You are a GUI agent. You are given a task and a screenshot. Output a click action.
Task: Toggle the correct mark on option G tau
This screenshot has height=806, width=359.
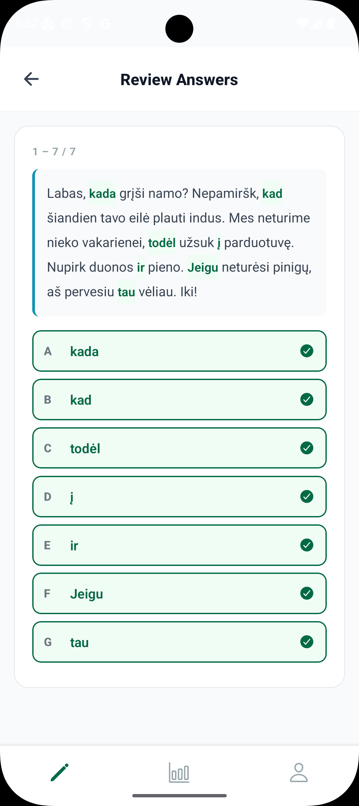[x=306, y=642]
